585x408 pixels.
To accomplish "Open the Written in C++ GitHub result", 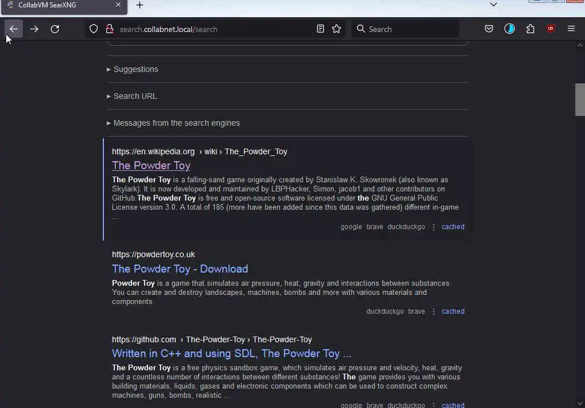I will tap(232, 354).
